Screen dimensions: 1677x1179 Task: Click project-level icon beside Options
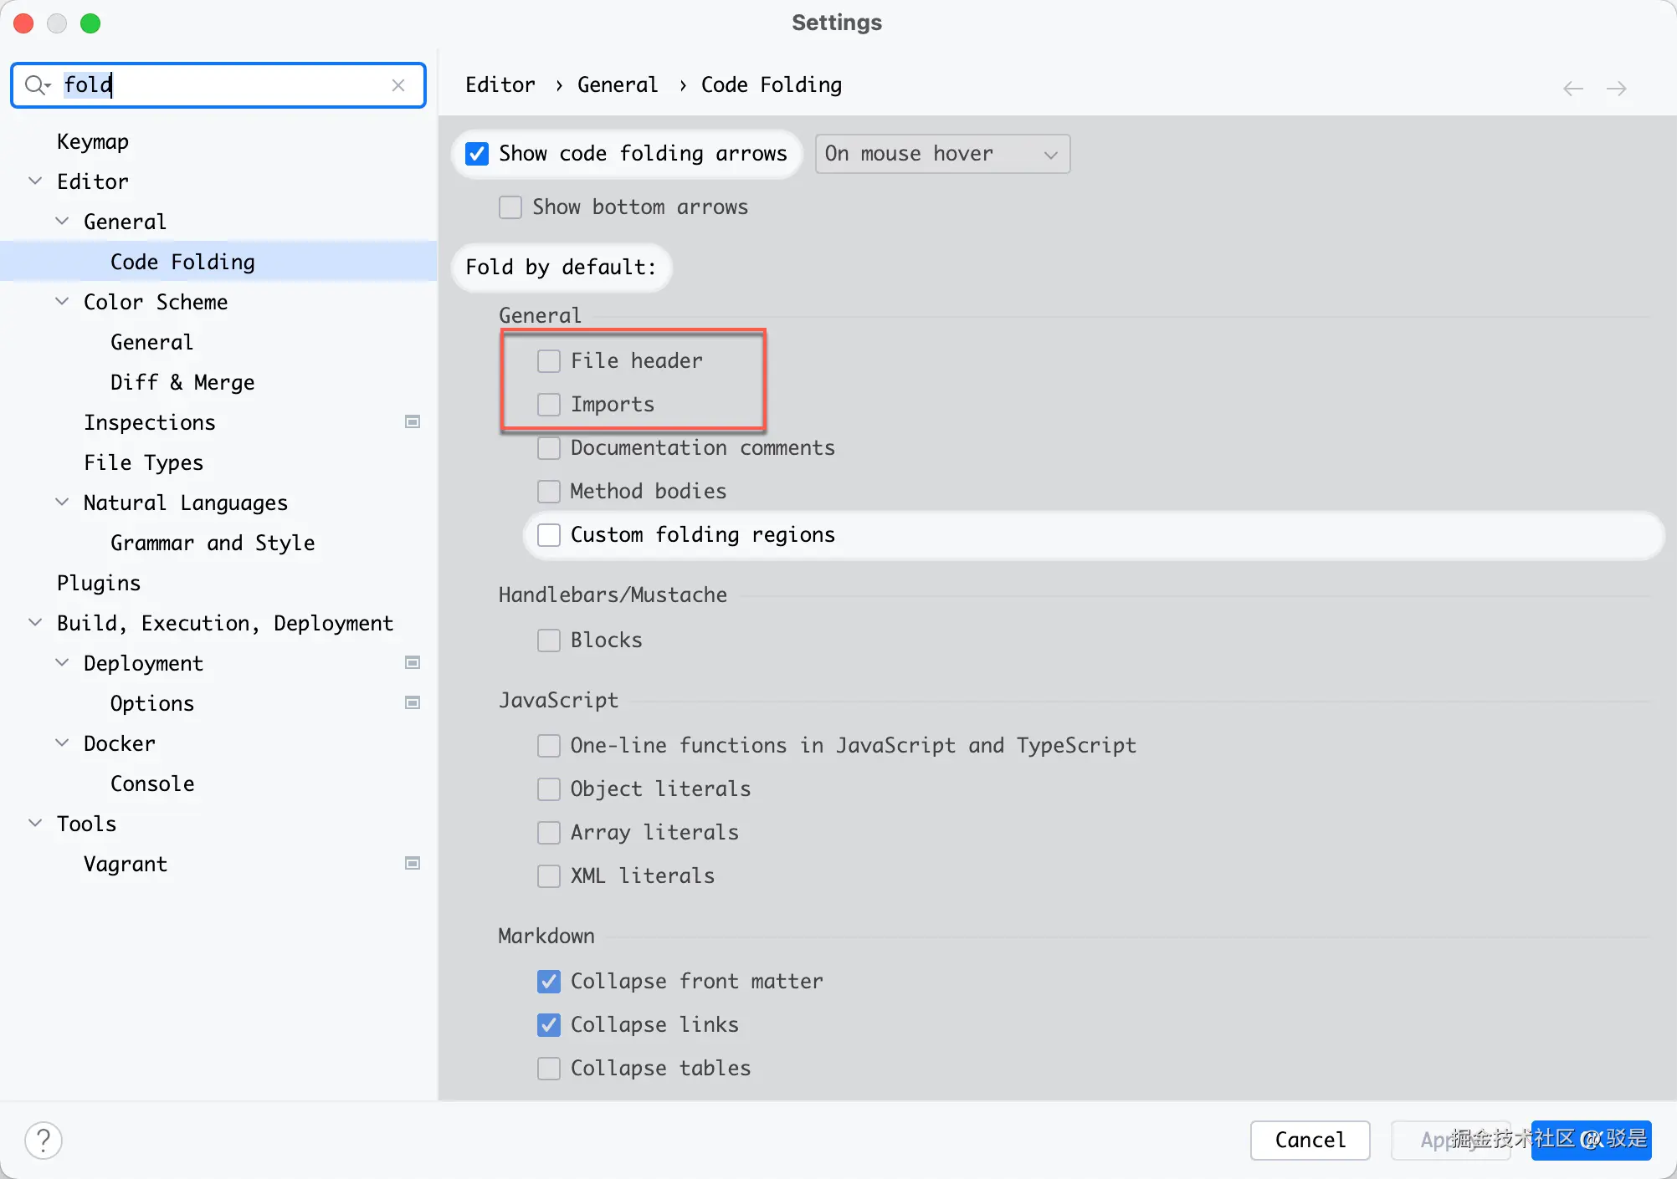413,703
